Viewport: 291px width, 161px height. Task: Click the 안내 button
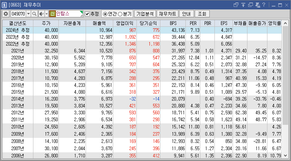tap(187, 14)
